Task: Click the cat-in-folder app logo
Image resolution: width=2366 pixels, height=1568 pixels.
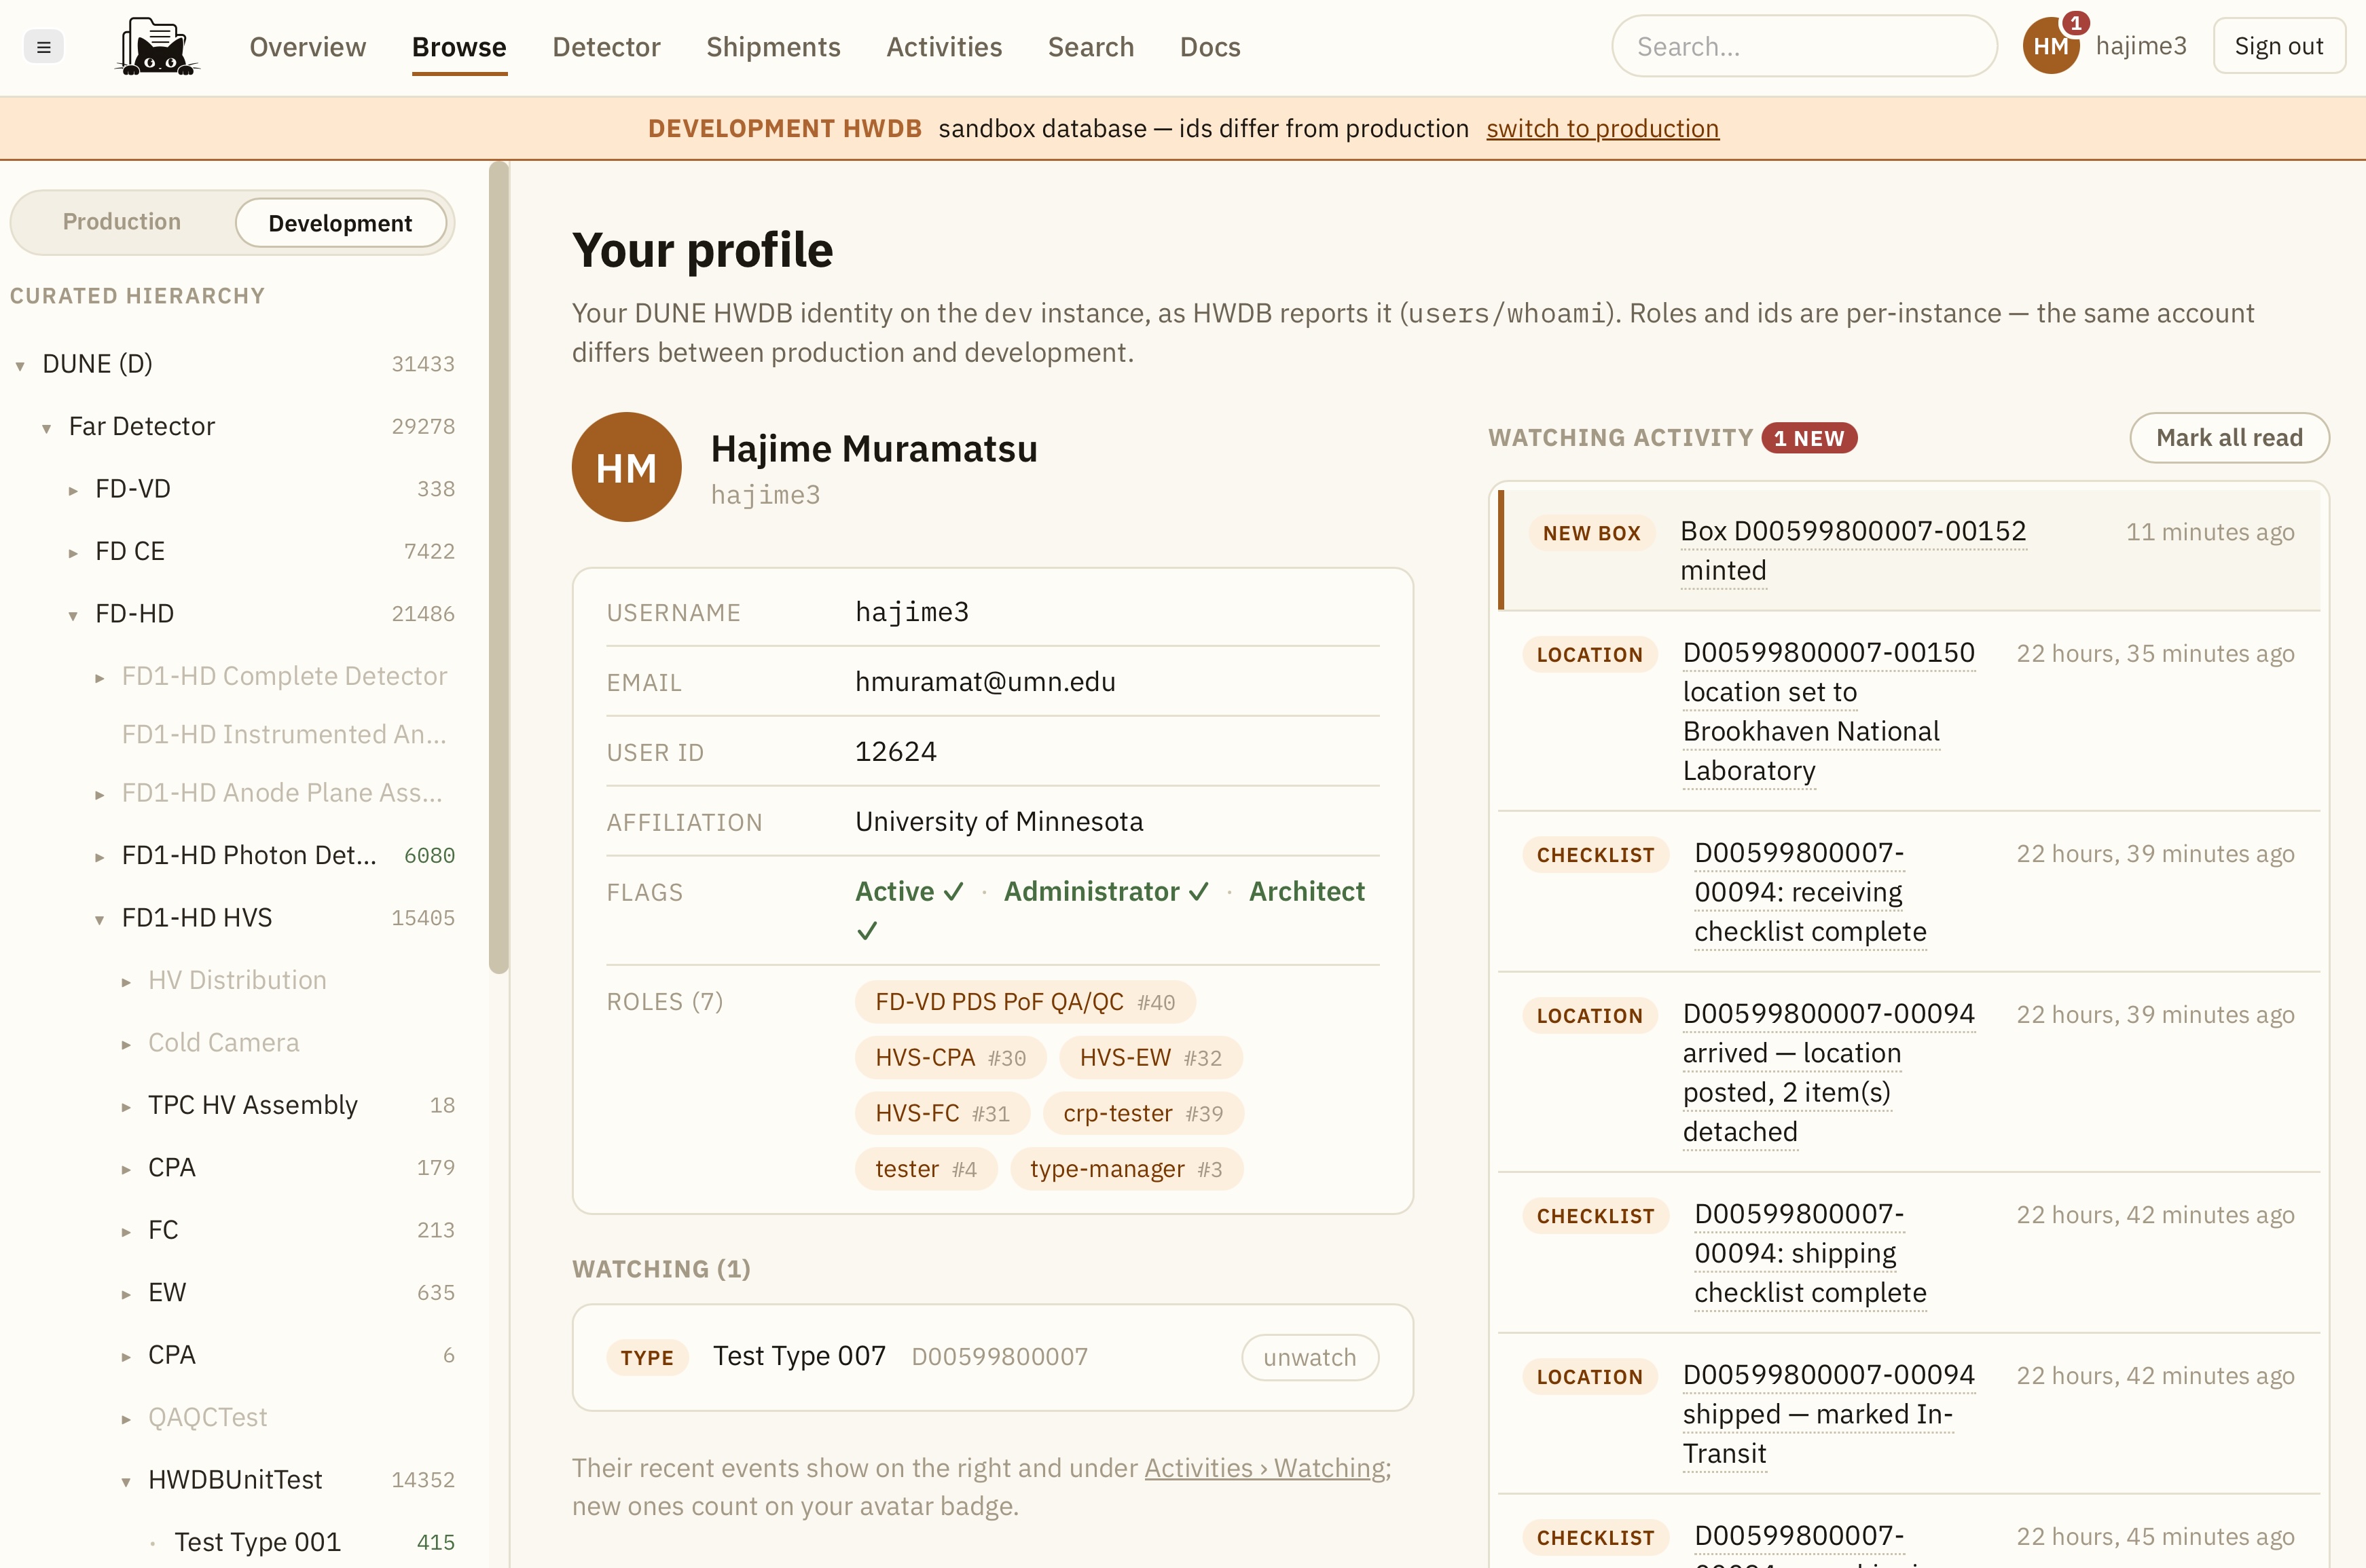Action: 157,47
